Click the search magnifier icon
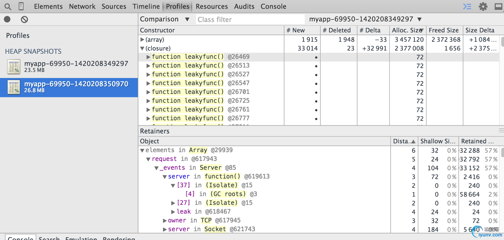This screenshot has width=504, height=240. [8, 7]
